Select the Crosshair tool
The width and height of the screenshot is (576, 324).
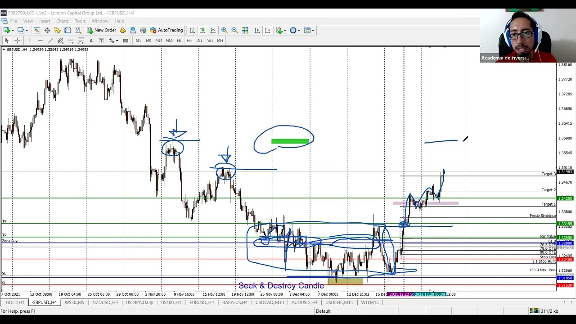click(17, 40)
